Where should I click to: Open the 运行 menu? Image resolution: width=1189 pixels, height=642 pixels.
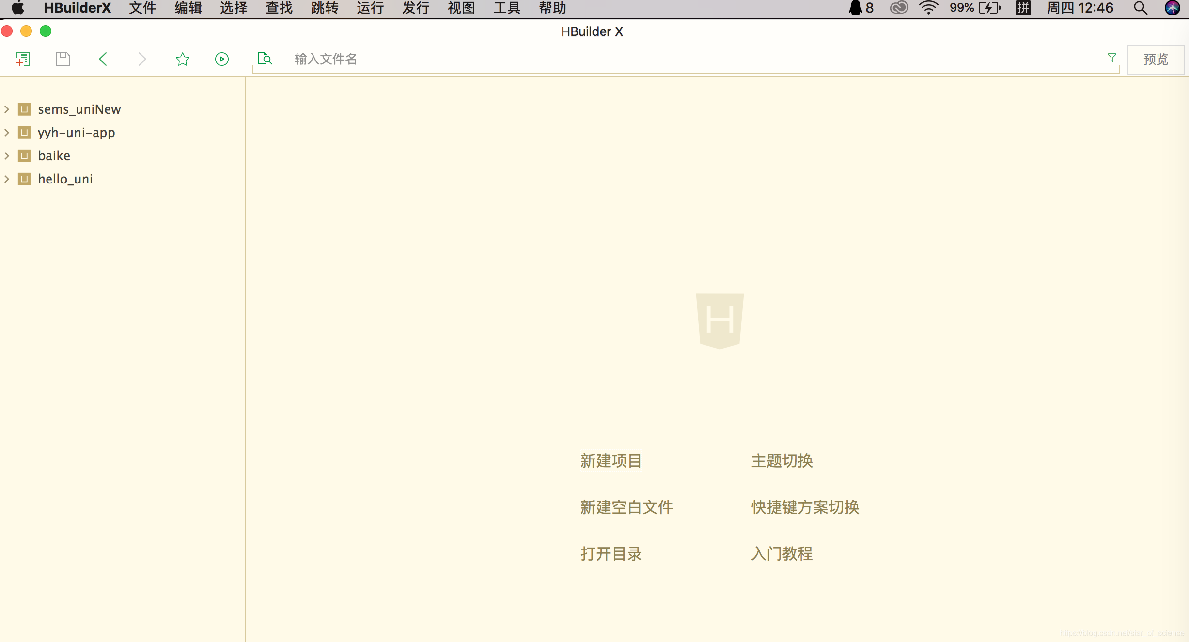tap(370, 8)
